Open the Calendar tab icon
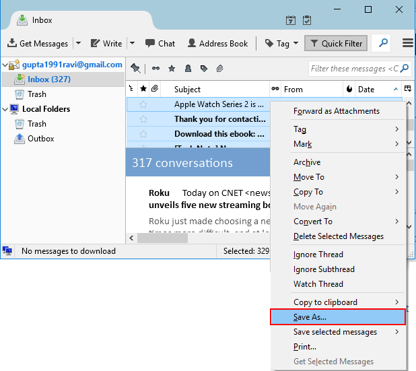 [291, 20]
